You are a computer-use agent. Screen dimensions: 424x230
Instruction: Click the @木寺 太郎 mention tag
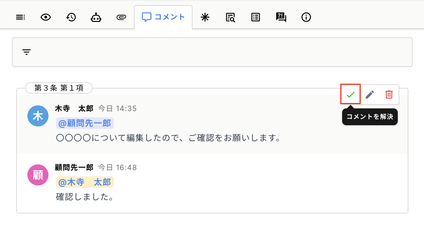point(85,182)
